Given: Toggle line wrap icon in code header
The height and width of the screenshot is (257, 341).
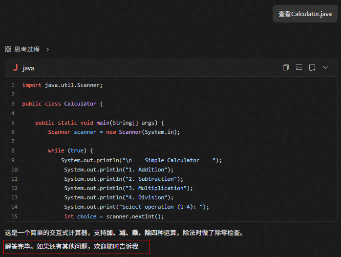Looking at the screenshot, I should [x=299, y=67].
